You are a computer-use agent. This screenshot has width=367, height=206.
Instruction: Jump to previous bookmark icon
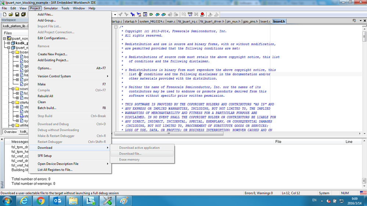coord(158,15)
